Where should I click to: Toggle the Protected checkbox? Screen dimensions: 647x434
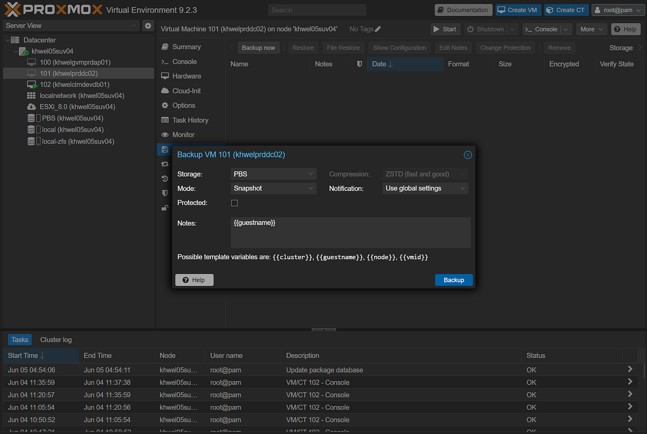(x=234, y=203)
